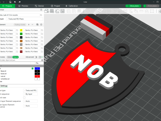Open the By layer print sequence dropdown
This screenshot has width=161, height=121.
30,94
